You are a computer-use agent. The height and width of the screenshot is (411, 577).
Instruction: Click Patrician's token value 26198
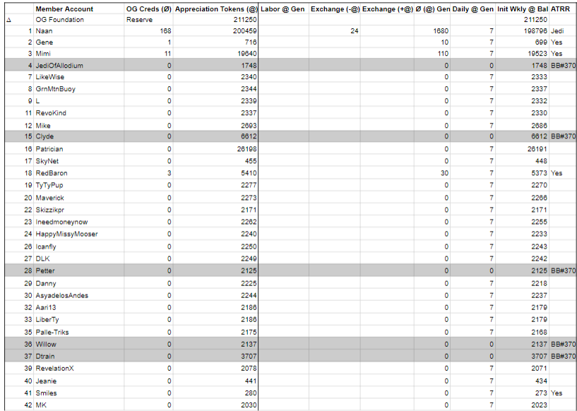[215, 149]
